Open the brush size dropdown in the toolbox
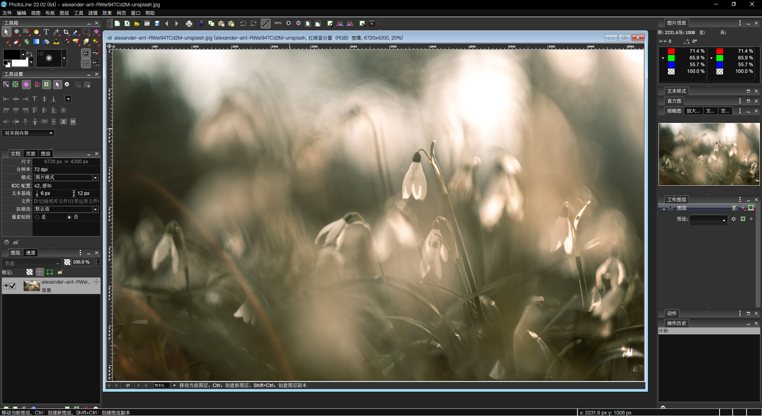 click(x=64, y=58)
